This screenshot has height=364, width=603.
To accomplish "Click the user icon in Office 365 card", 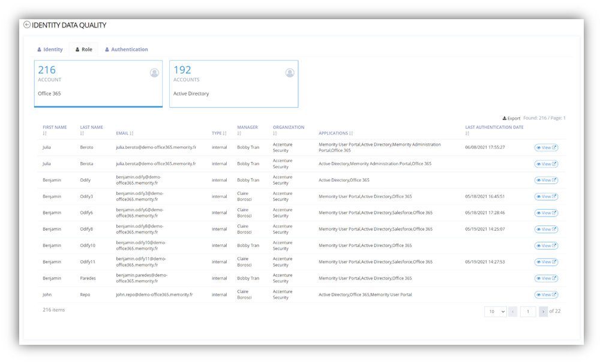I will point(154,73).
